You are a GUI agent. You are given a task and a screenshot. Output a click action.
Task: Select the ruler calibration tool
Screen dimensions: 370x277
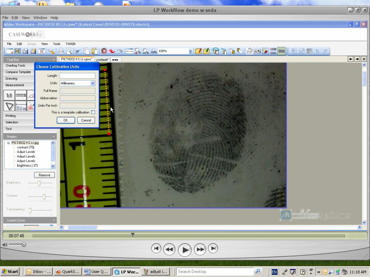21,95
